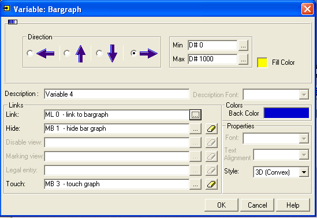Screen dimensions: 317x218
Task: Click the Legal entry browse button
Action: pyautogui.click(x=195, y=171)
